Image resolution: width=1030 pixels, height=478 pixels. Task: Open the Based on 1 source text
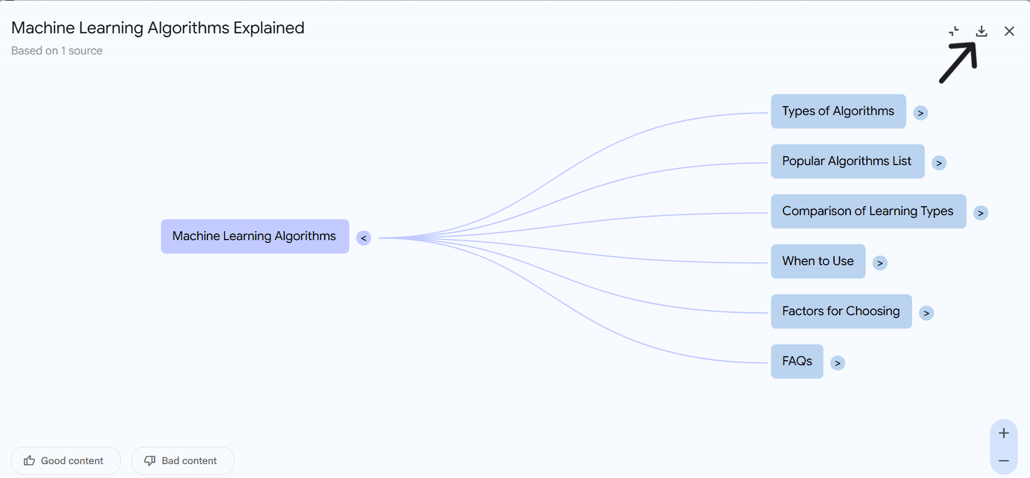pos(57,51)
